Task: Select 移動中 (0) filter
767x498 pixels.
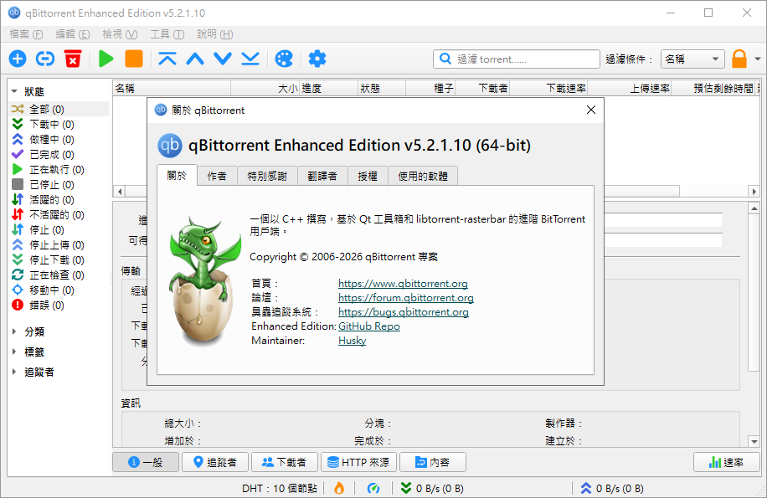Action: tap(59, 290)
